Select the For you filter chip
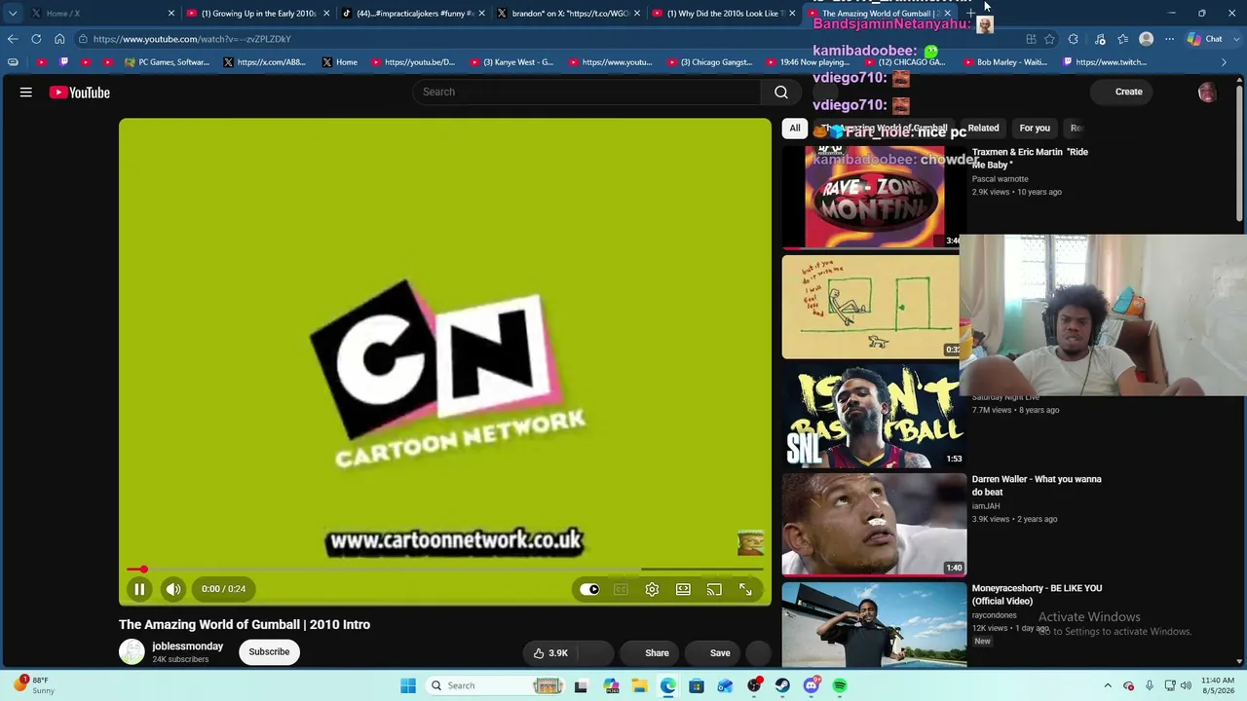 pyautogui.click(x=1035, y=128)
